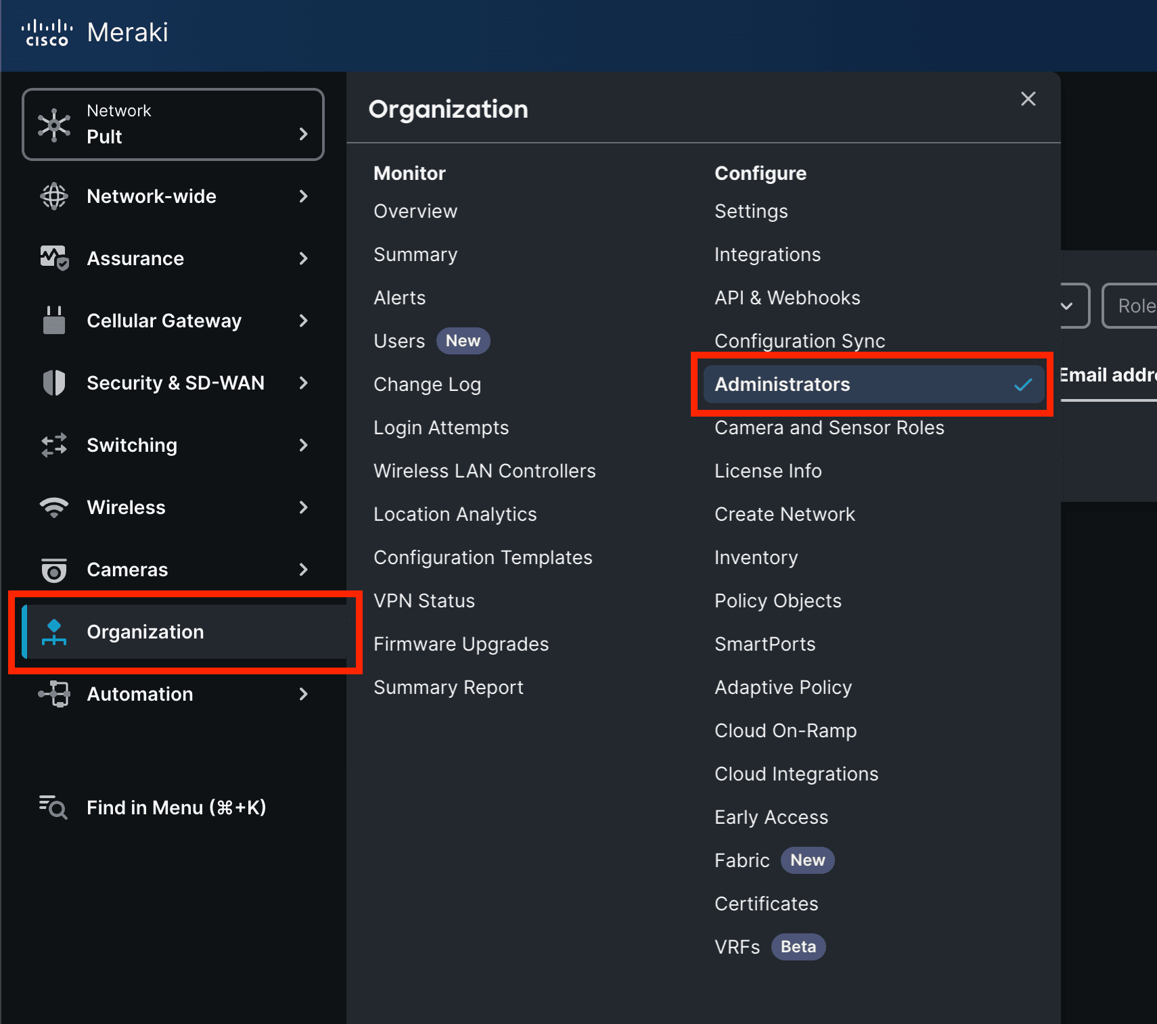The height and width of the screenshot is (1024, 1157).
Task: Click the Security & SD-WAN shield icon
Action: coord(54,383)
